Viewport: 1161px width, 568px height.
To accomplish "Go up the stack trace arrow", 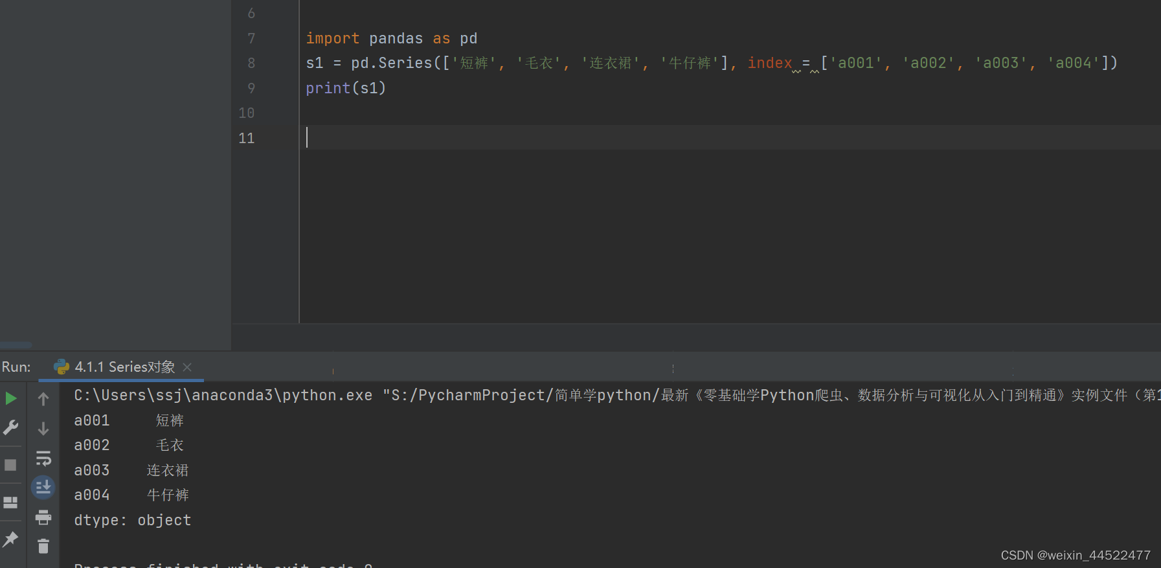I will point(43,399).
